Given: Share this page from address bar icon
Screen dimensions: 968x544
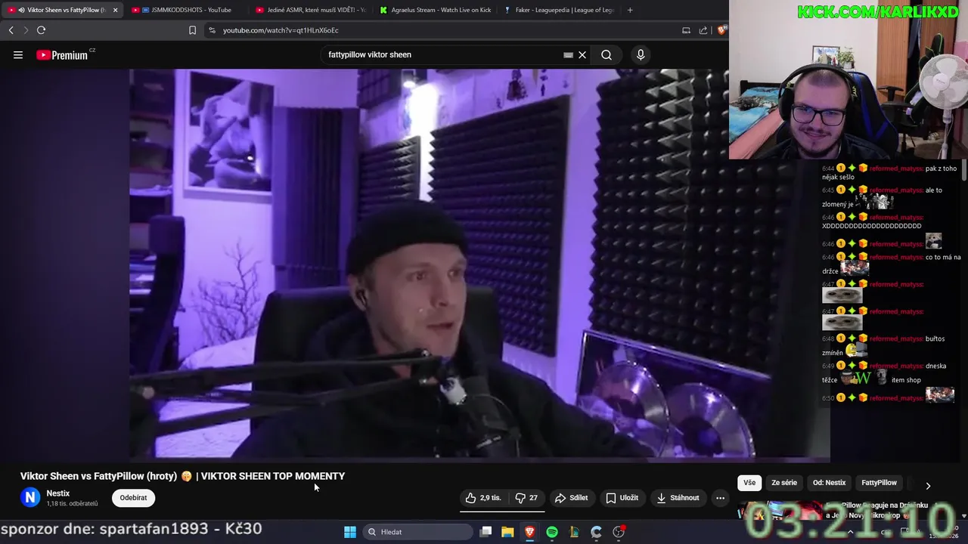Looking at the screenshot, I should click(x=703, y=30).
